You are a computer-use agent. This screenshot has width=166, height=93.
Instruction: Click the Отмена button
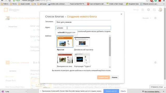point(114,78)
